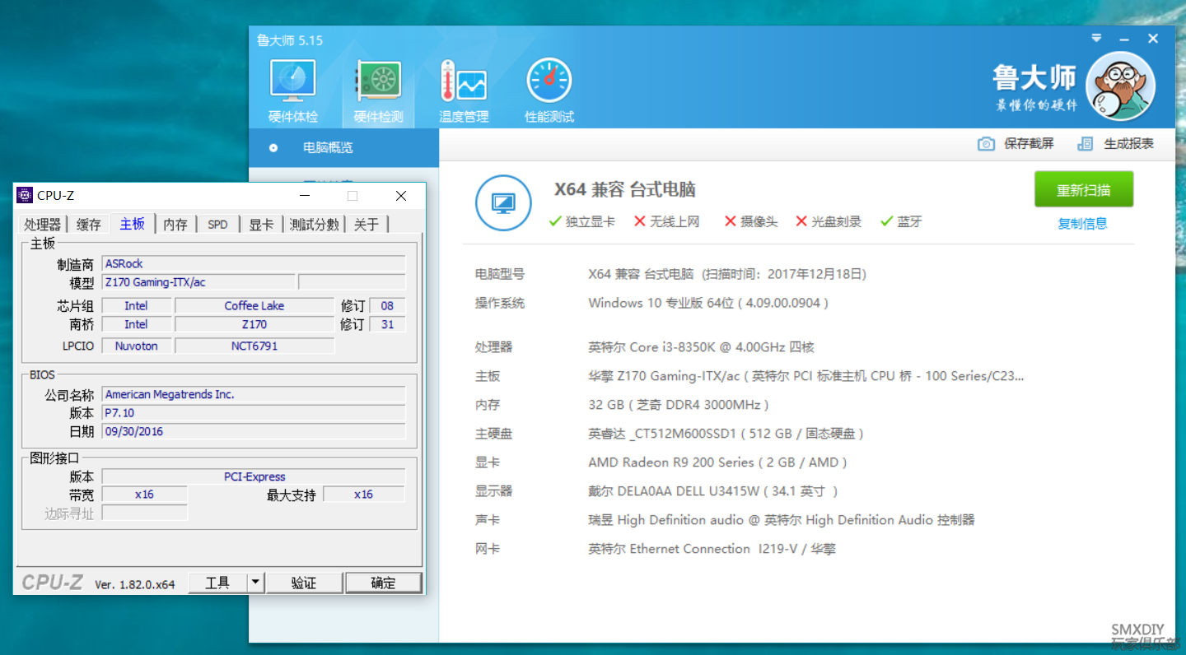Click 保存截屏 text button
The height and width of the screenshot is (655, 1186).
1029,144
